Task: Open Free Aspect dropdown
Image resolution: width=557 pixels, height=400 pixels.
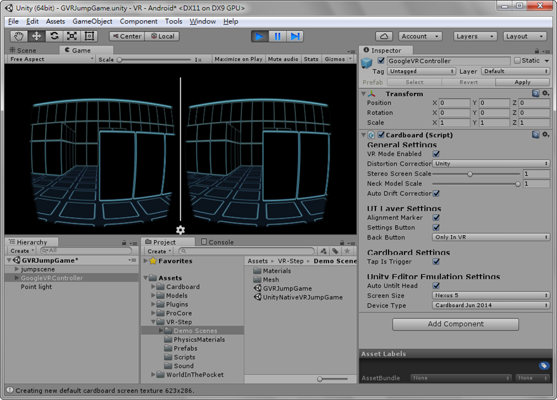Action: pos(51,59)
